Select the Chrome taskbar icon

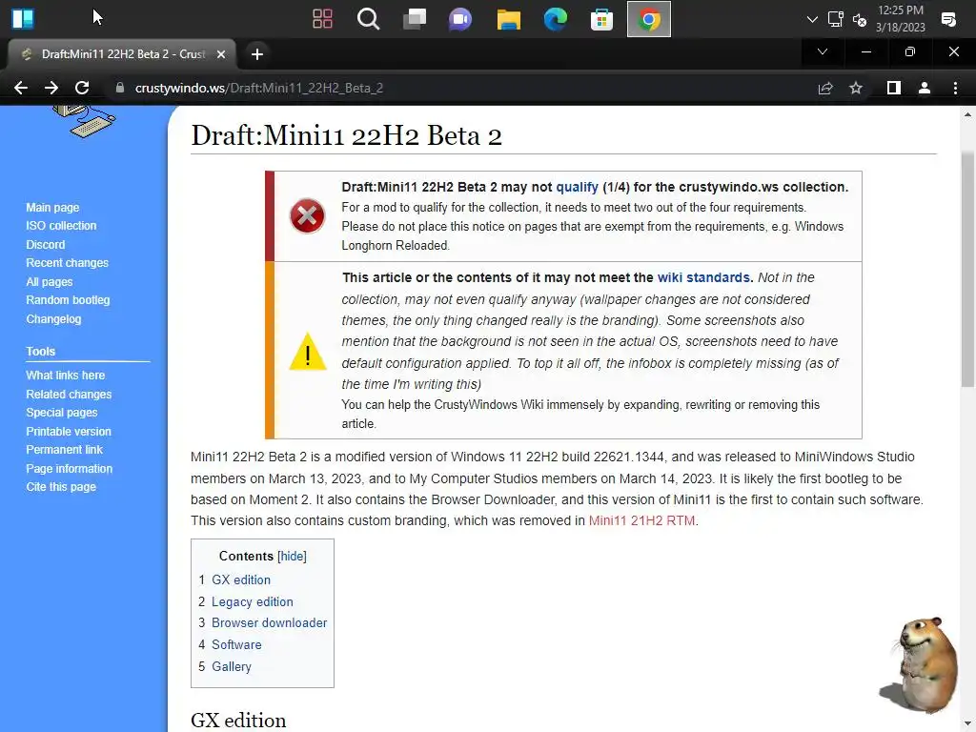point(648,19)
